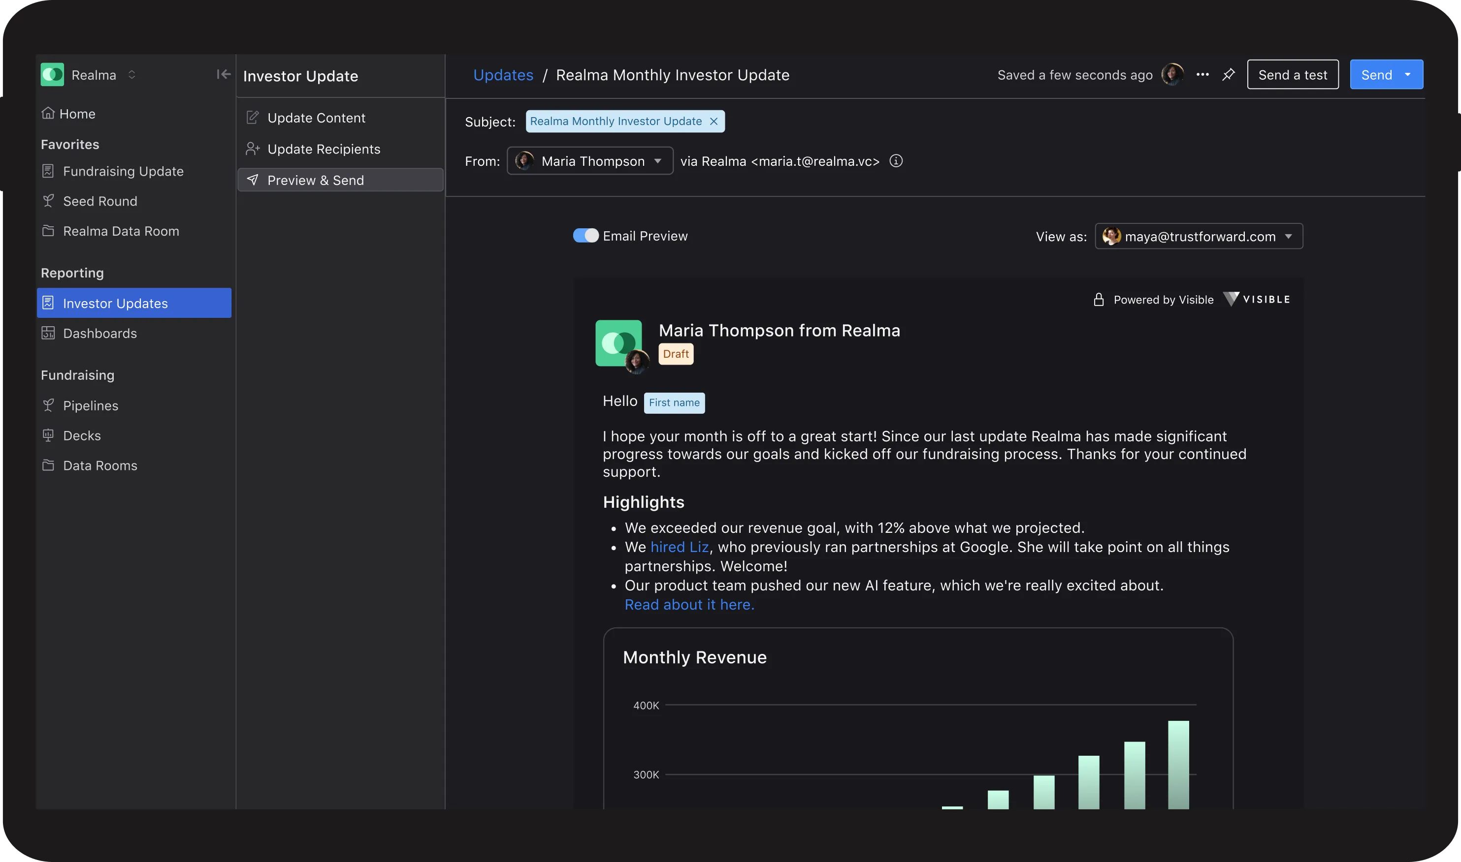Open Dashboards from the Reporting section

pyautogui.click(x=99, y=334)
